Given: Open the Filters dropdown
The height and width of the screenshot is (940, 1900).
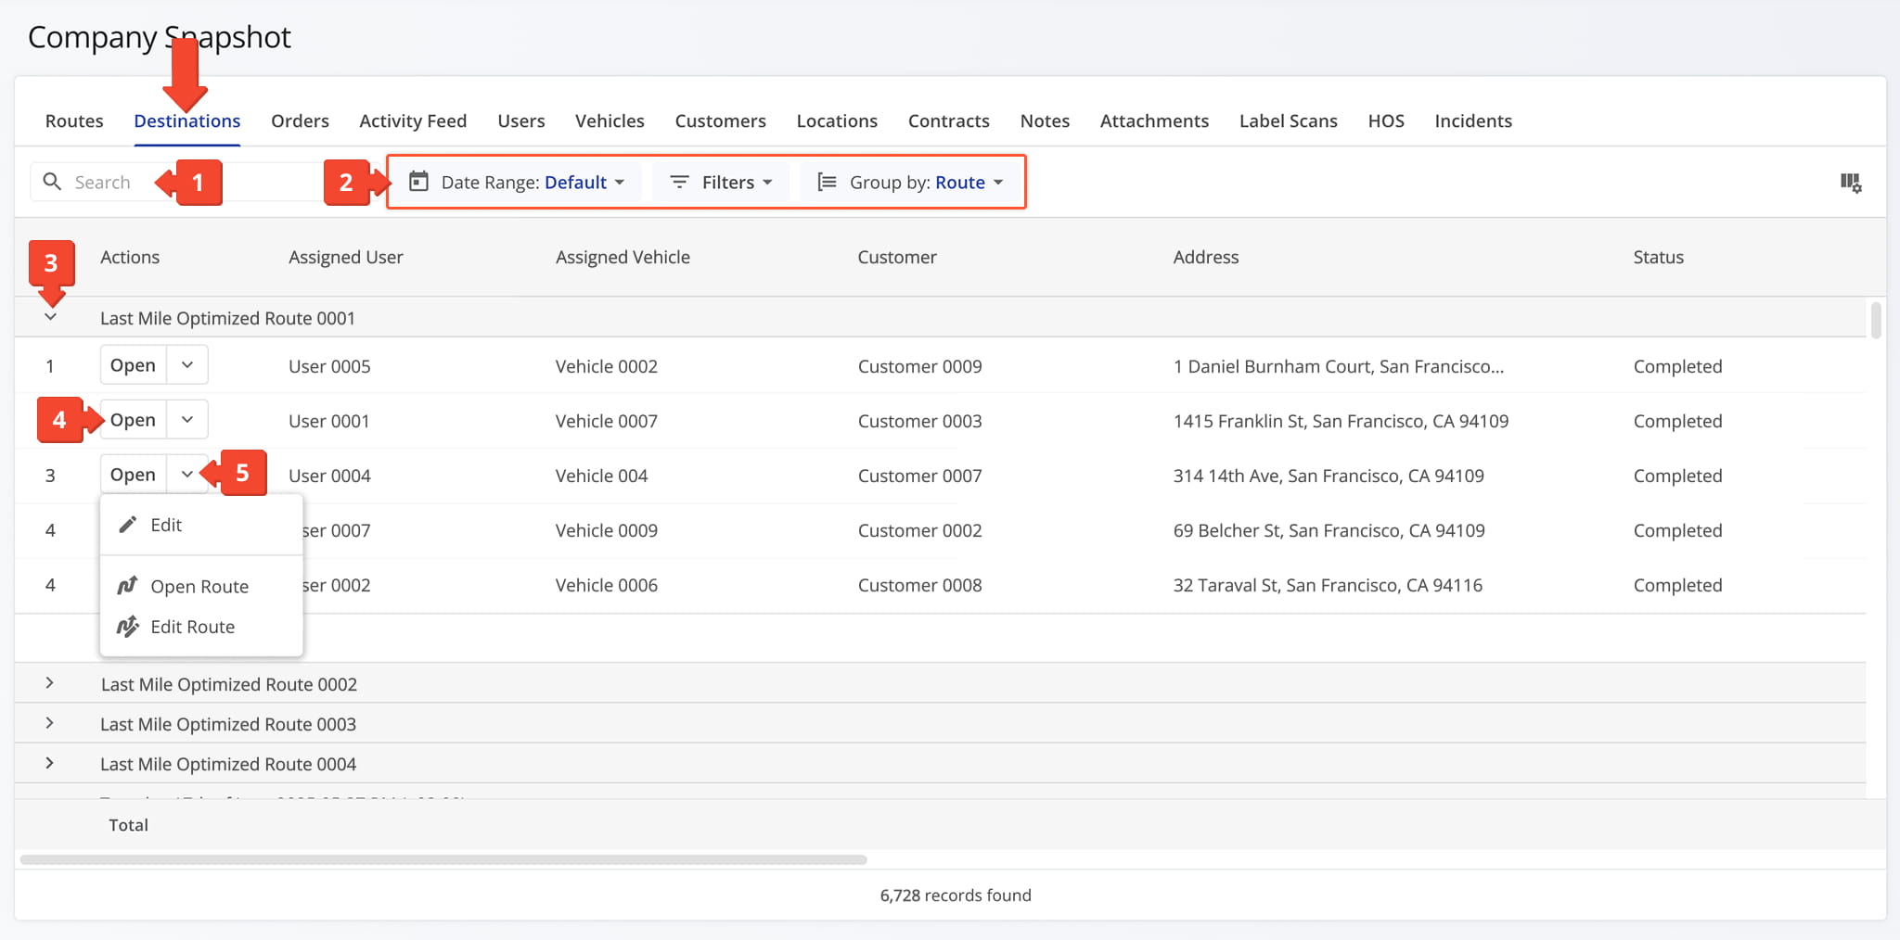Looking at the screenshot, I should [x=721, y=182].
